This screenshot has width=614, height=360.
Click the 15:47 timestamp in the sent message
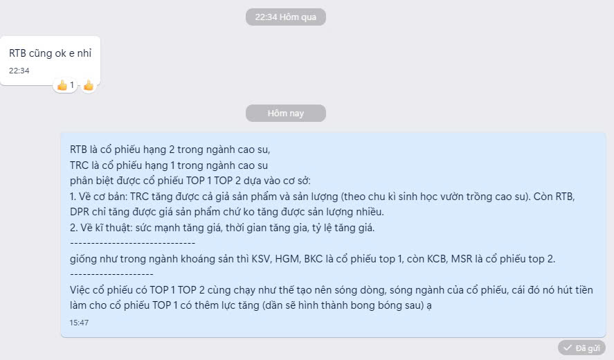coord(79,323)
